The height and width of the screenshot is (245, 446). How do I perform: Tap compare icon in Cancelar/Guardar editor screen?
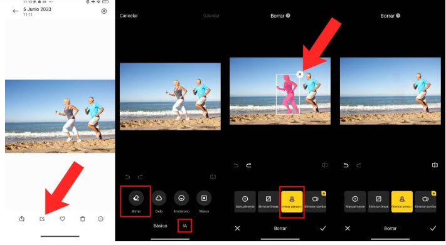pyautogui.click(x=213, y=177)
